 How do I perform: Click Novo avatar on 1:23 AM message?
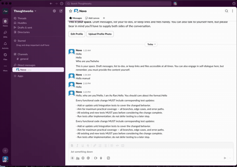tap(71, 52)
